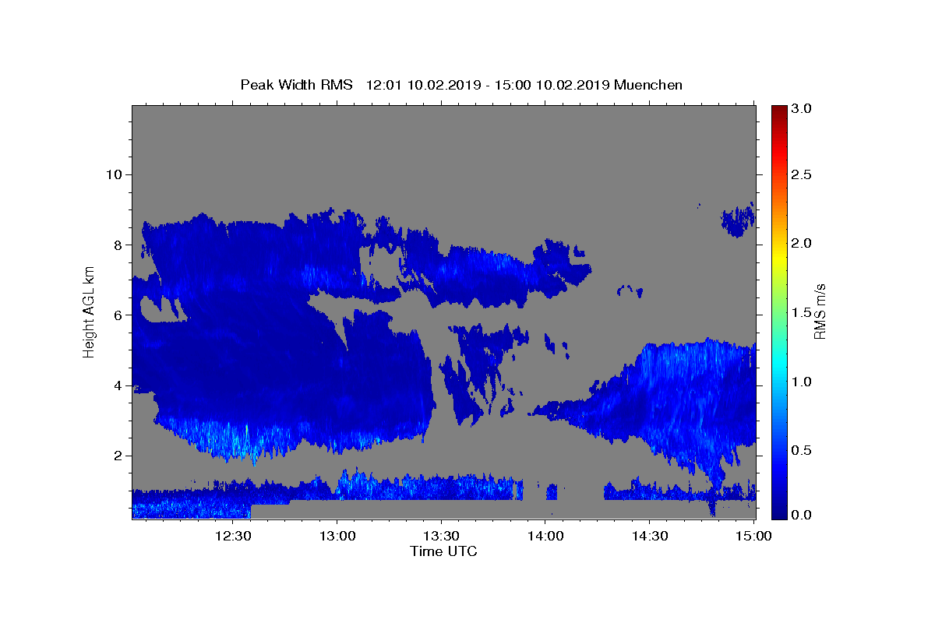Click the 'Height AGL km' axis label

(90, 311)
